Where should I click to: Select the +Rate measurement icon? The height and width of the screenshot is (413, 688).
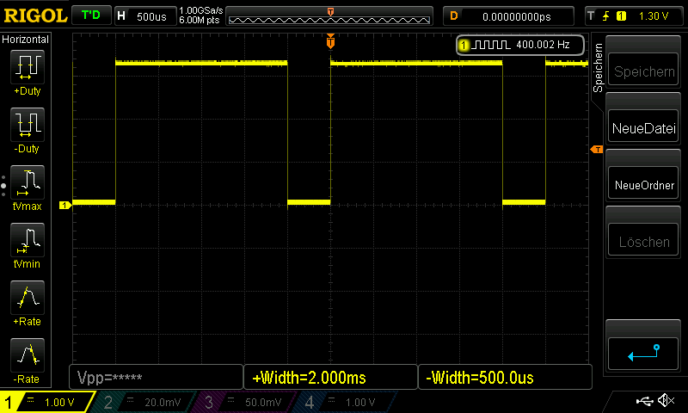pos(27,299)
